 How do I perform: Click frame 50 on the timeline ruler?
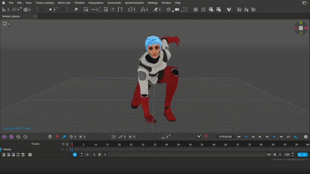(190, 145)
